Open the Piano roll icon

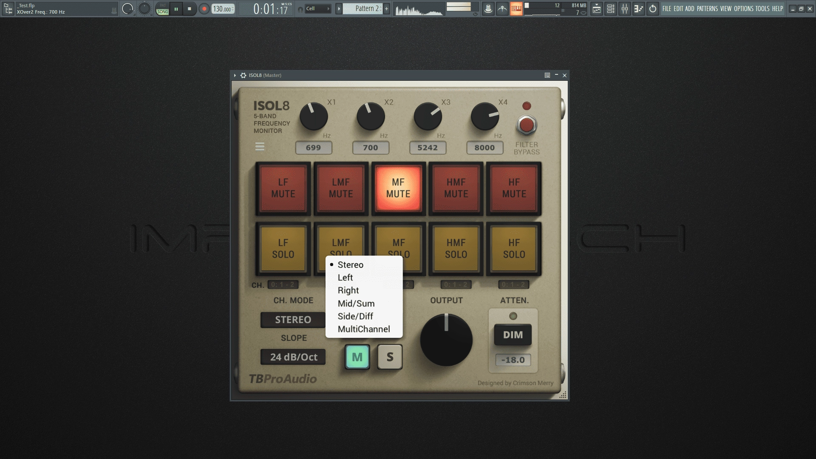coord(639,8)
